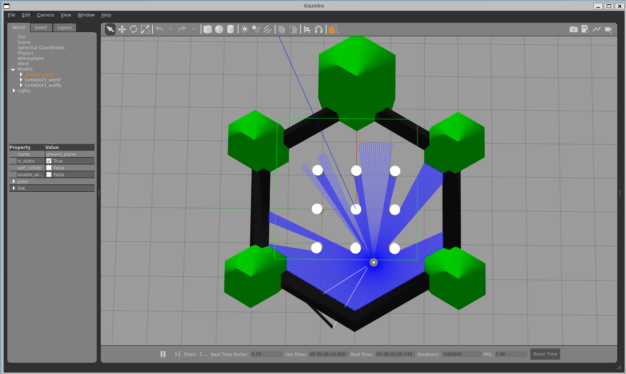
Task: Switch to the Insert tab
Action: pos(41,27)
